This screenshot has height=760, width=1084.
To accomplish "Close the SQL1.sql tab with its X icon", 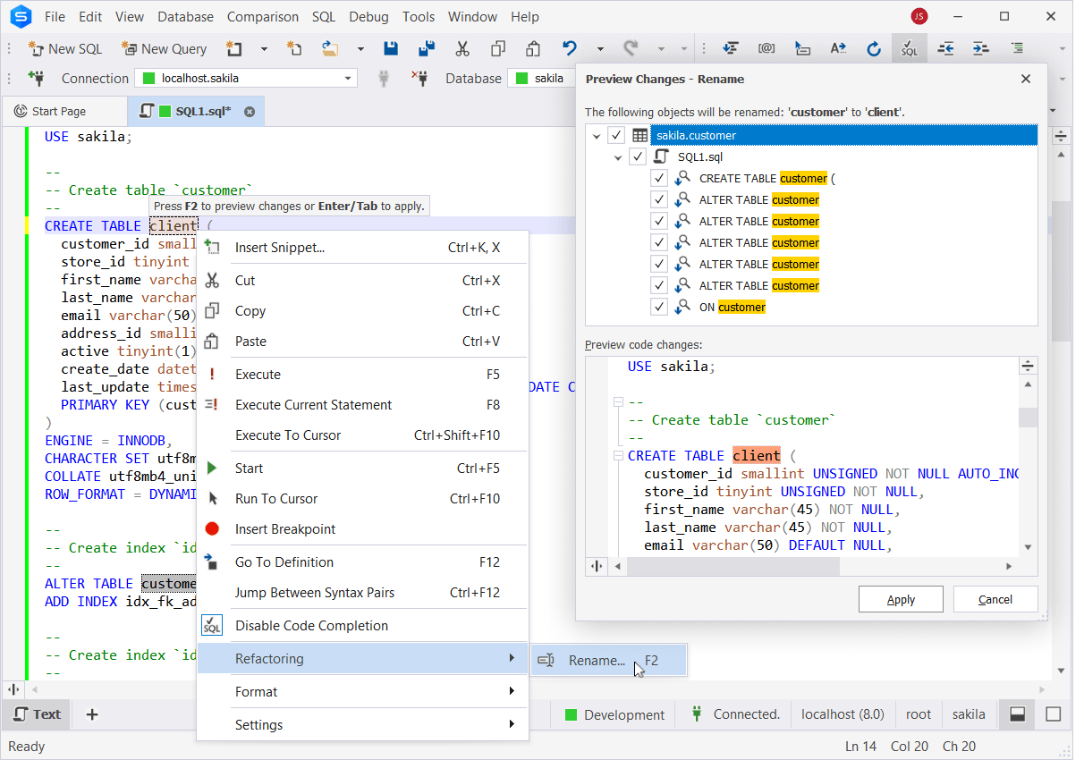I will pos(250,112).
